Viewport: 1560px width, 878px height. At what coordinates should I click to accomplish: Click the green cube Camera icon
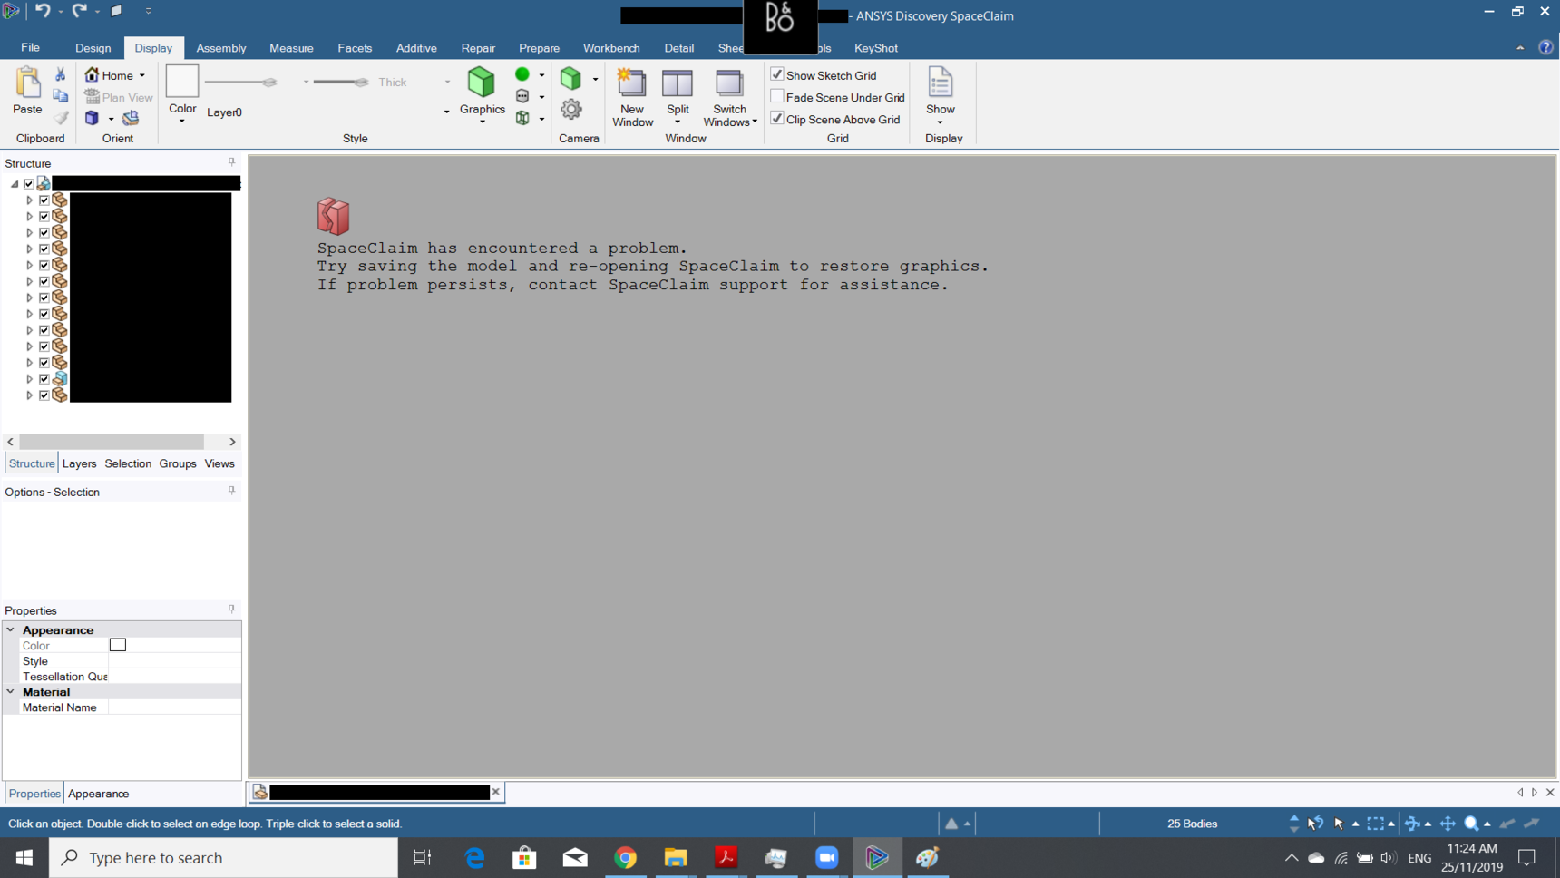coord(570,79)
